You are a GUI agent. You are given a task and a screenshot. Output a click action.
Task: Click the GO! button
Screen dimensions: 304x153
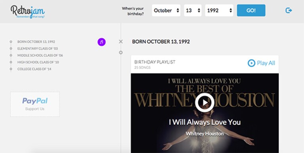click(x=251, y=10)
